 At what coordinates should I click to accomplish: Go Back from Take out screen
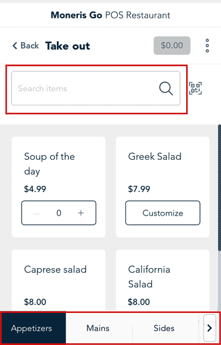(x=25, y=45)
